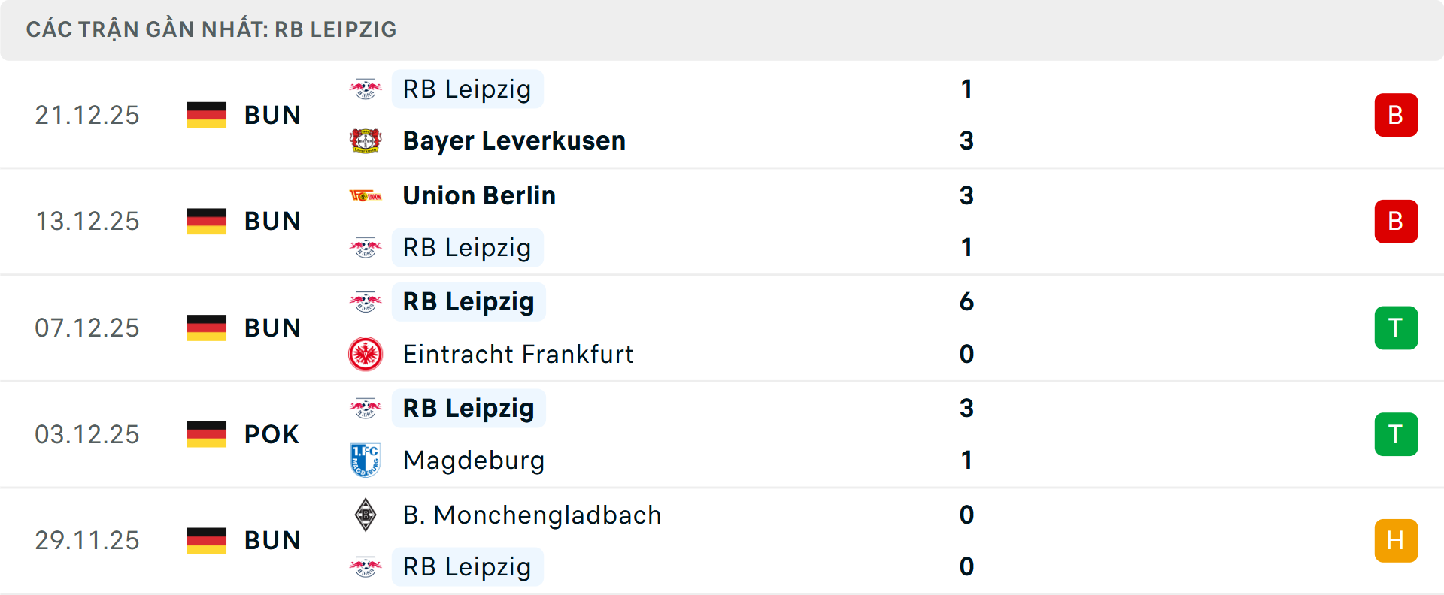Screen dimensions: 1444x595
Task: Select the Eintracht Frankfurt club crest
Action: (x=366, y=354)
